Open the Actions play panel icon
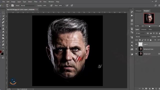Image resolution: width=160 pixels, height=90 pixels. 132,15
